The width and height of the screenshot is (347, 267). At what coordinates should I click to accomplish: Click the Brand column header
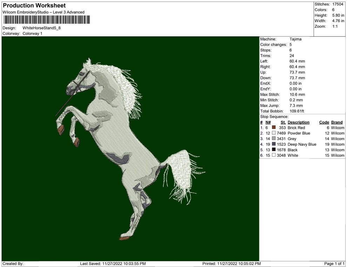point(337,122)
